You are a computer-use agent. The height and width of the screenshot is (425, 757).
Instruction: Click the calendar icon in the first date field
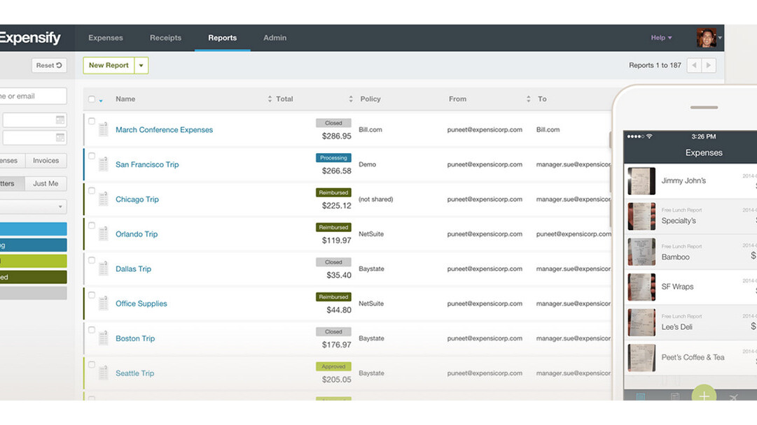(60, 120)
